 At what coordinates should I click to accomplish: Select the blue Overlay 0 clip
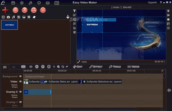(37, 92)
